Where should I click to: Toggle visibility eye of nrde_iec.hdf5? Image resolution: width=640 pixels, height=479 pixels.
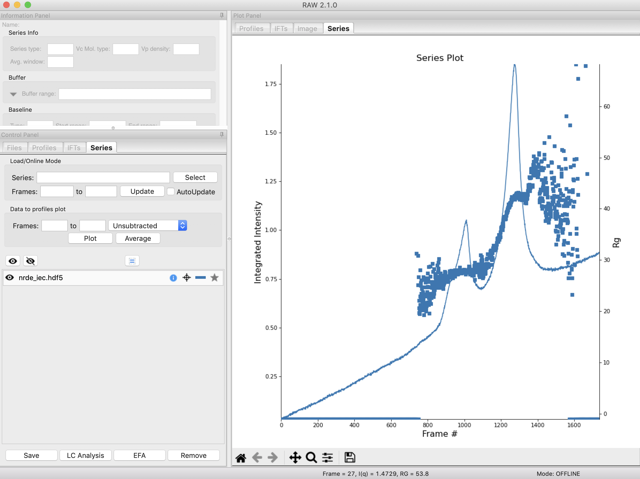coord(10,277)
